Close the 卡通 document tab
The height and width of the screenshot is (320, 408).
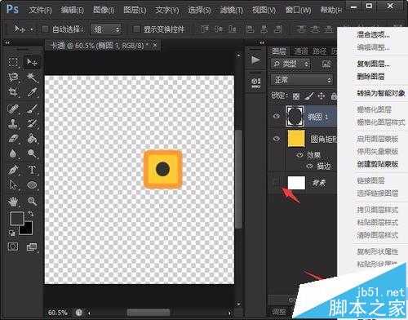coord(155,46)
